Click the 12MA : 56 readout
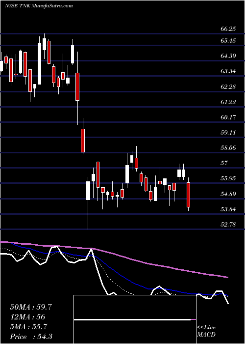This screenshot has width=245, height=344. click(x=27, y=317)
